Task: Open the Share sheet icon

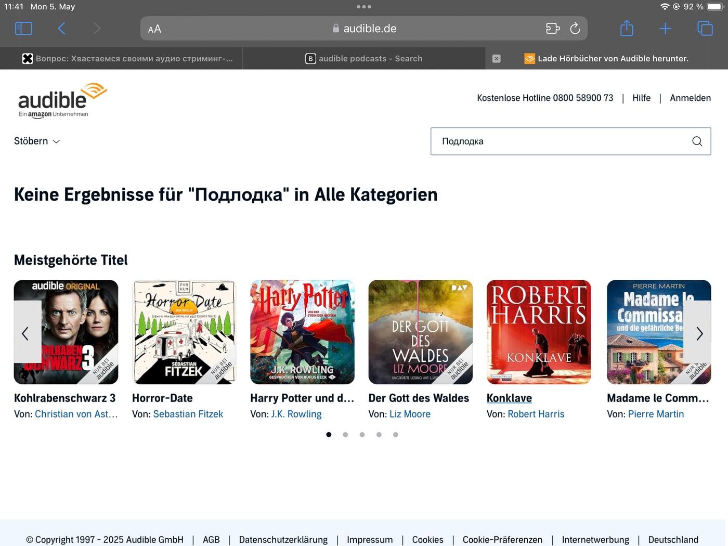Action: click(627, 28)
